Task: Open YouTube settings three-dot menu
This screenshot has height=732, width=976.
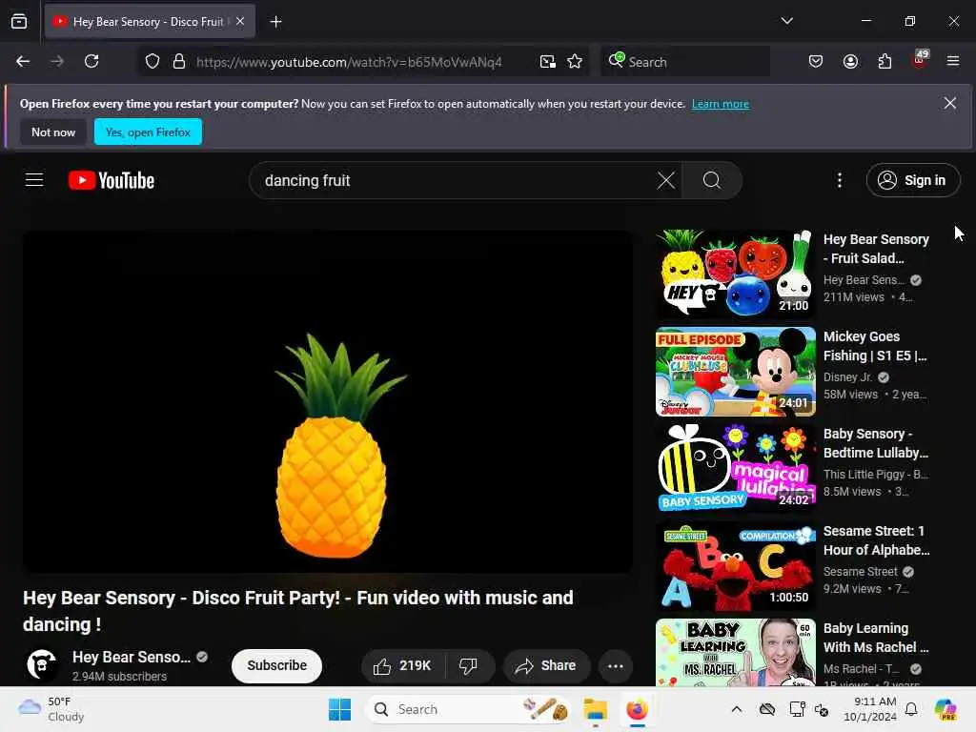Action: click(x=840, y=180)
